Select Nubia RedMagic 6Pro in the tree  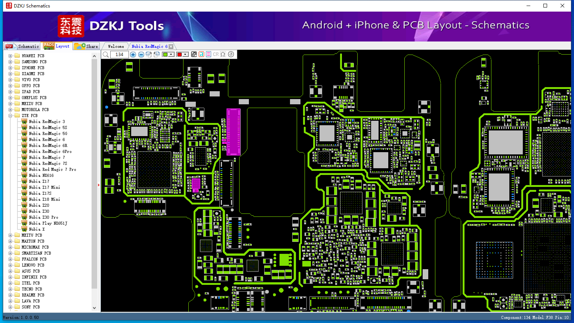(50, 151)
